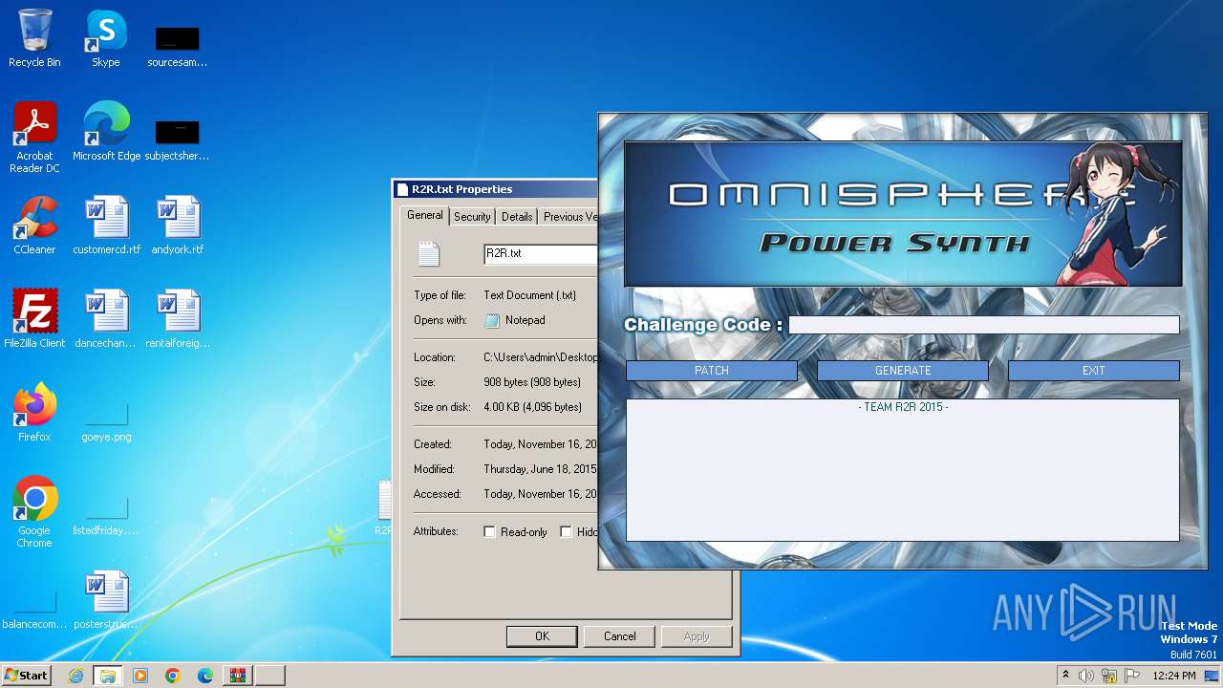Click the PATCH button in keygen
1223x688 pixels.
click(712, 371)
